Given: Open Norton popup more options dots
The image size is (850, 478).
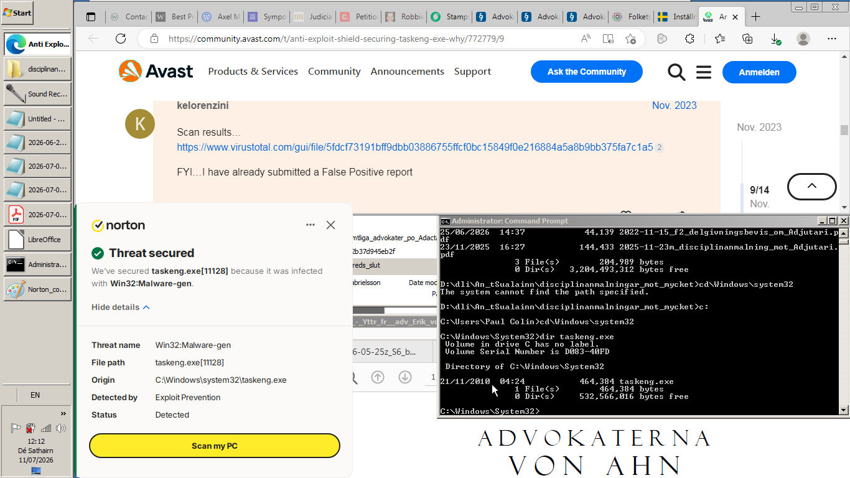Looking at the screenshot, I should click(311, 225).
